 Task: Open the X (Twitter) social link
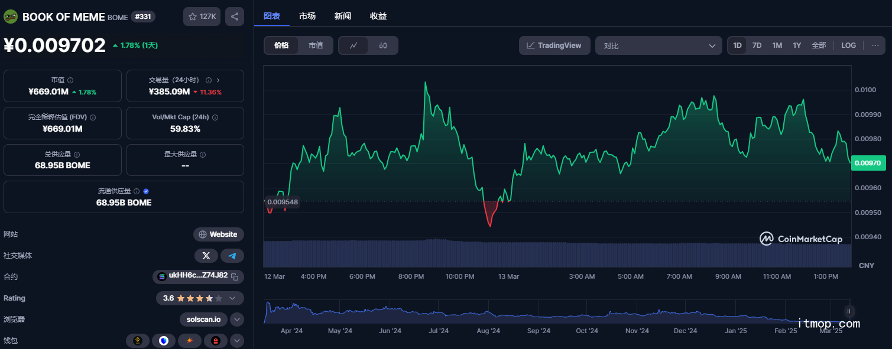click(x=206, y=256)
